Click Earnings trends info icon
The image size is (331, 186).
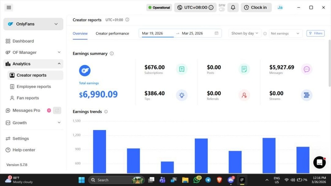[x=106, y=112]
